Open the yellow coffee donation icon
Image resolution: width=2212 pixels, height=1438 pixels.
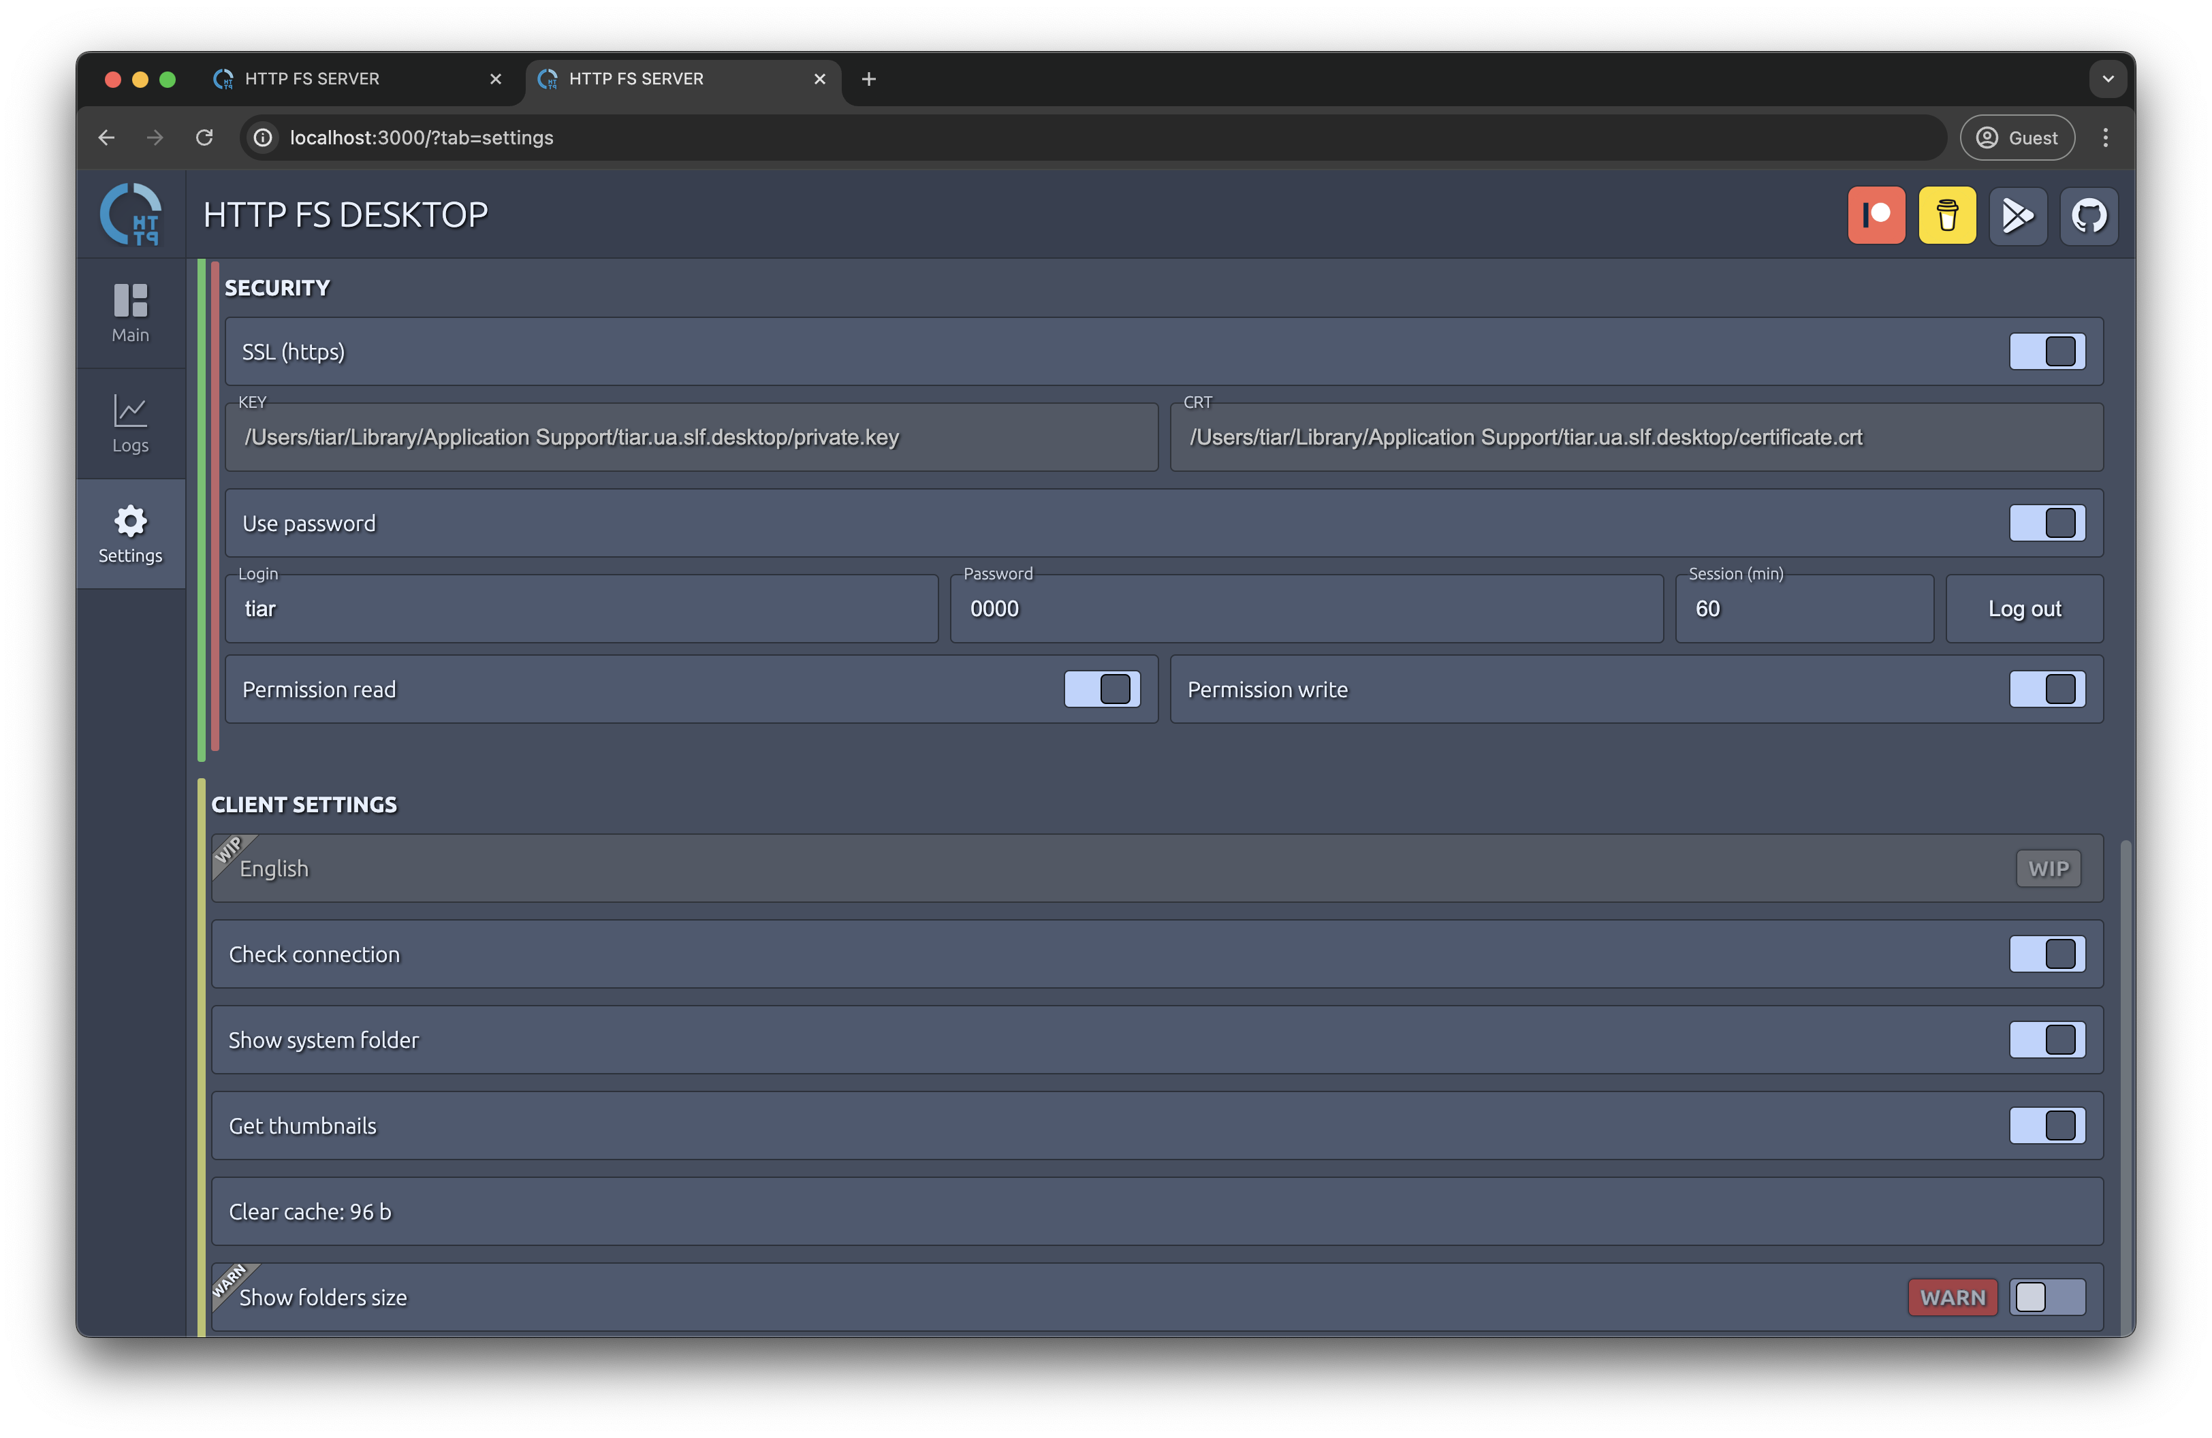(x=1947, y=216)
